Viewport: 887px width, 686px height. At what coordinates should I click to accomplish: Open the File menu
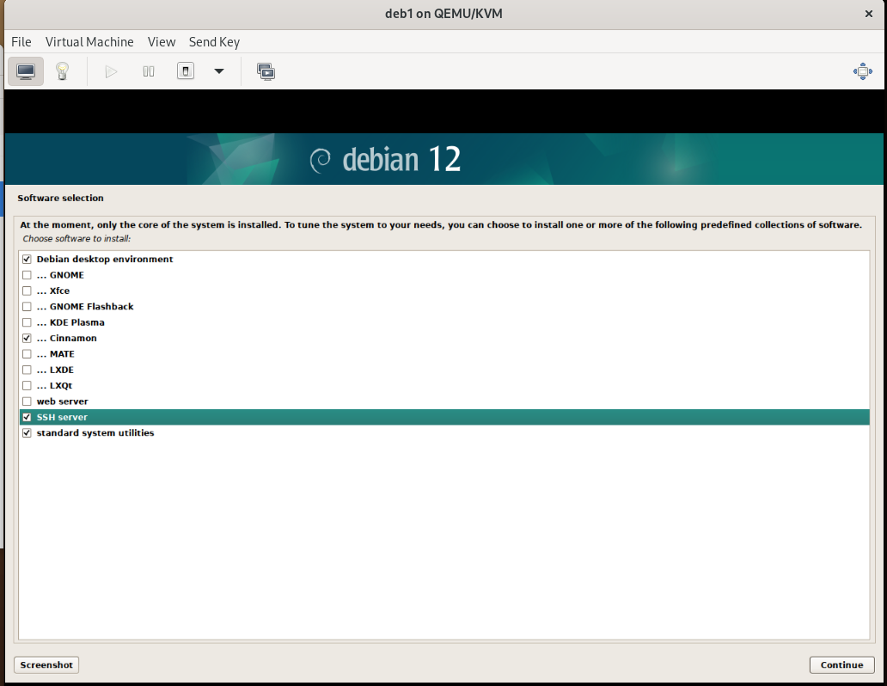[21, 42]
